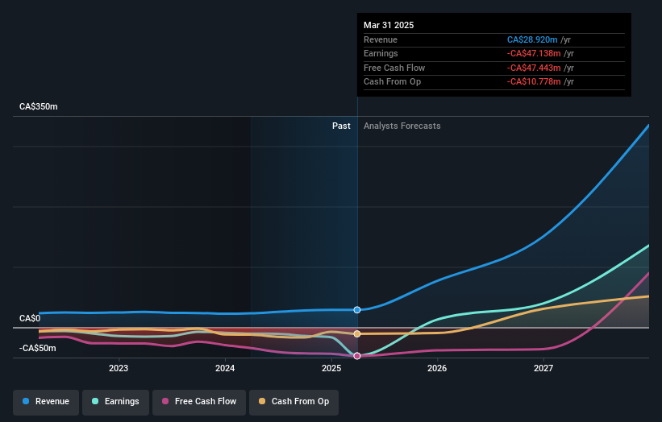Toggle the Free Cash Flow legend series
Viewport: 662px width, 422px height.
coord(199,401)
